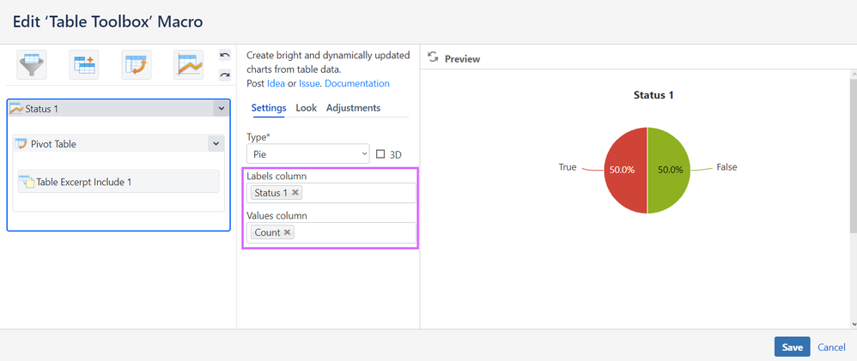Screen dimensions: 857x361
Task: Click the chart icon next to Status 1
Action: 16,108
